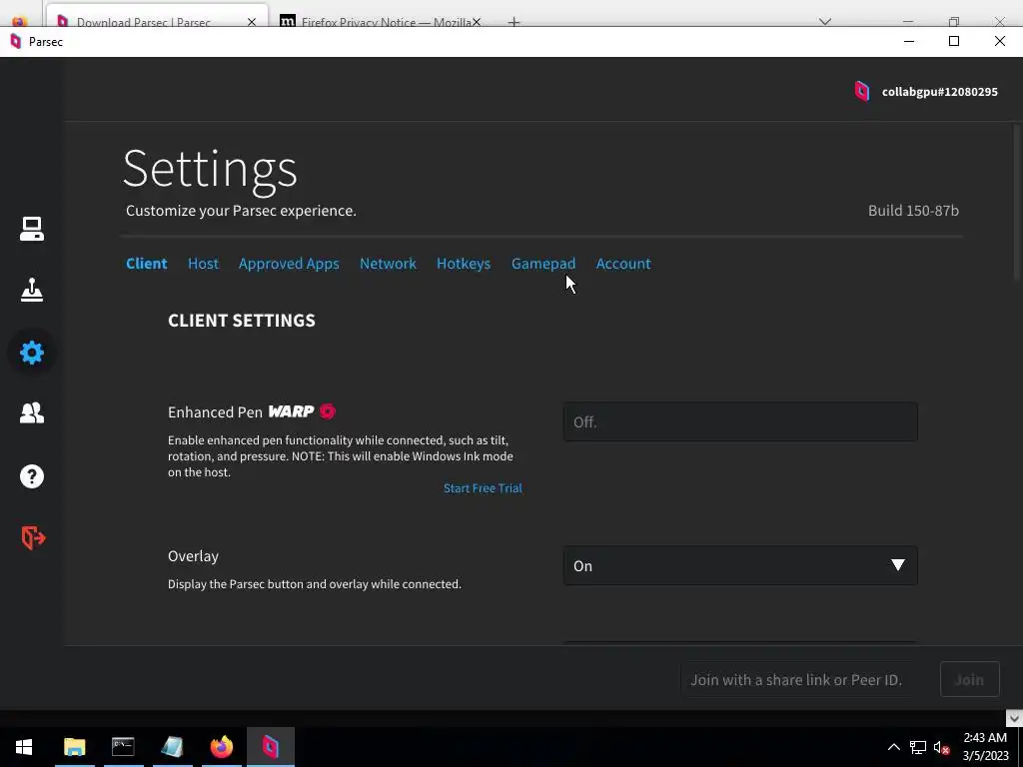The width and height of the screenshot is (1023, 767).
Task: Close the Firefox Privacy Notice tab
Action: pos(477,22)
